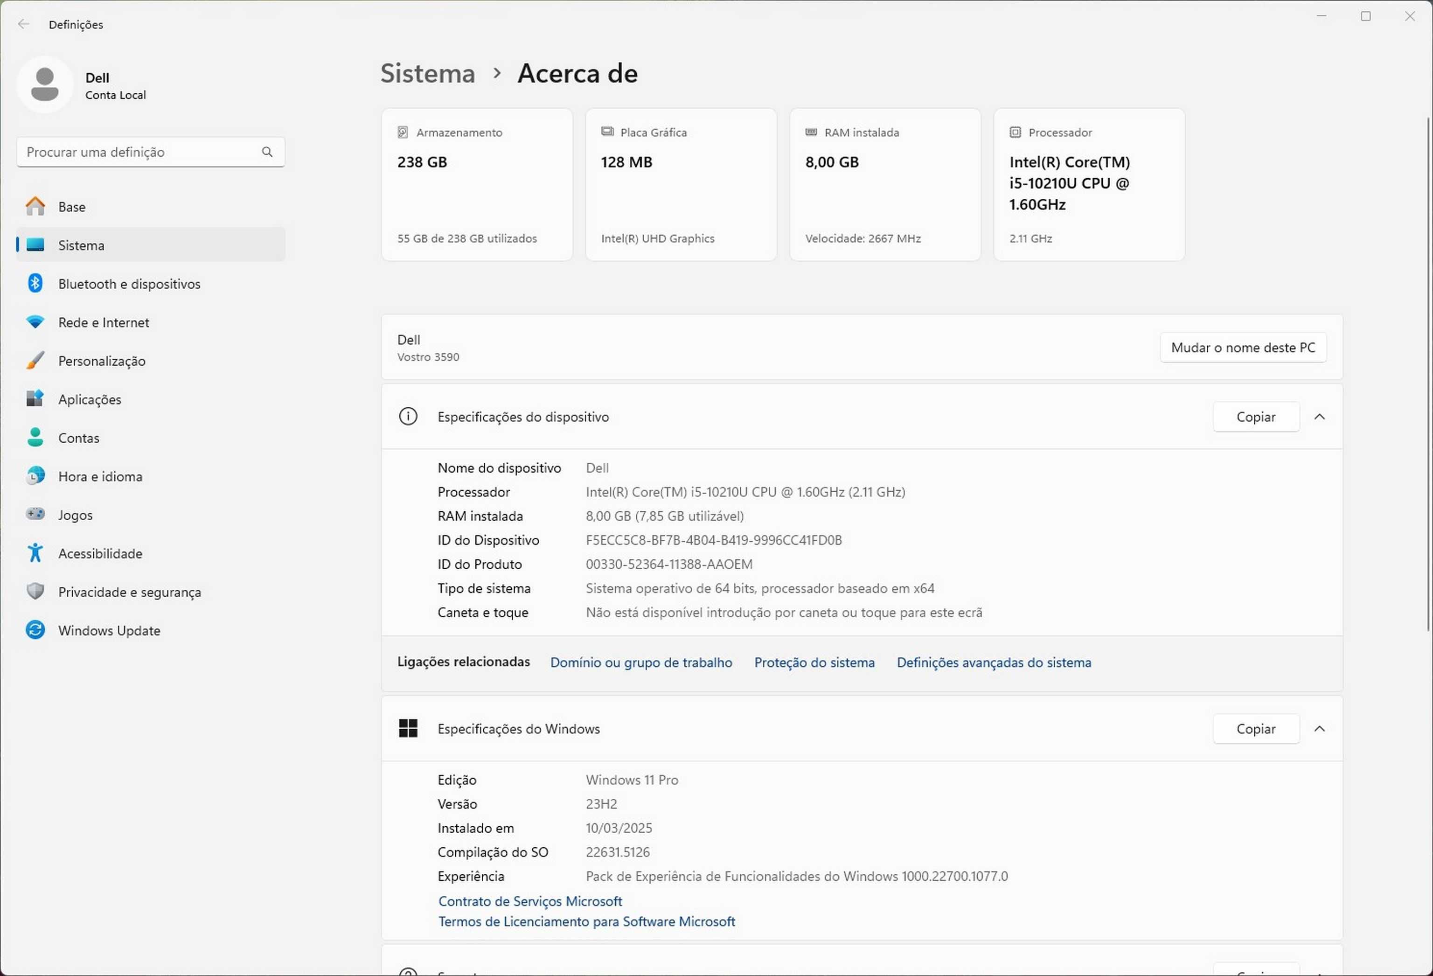Copy the Windows specifications
The width and height of the screenshot is (1433, 976).
click(x=1255, y=729)
